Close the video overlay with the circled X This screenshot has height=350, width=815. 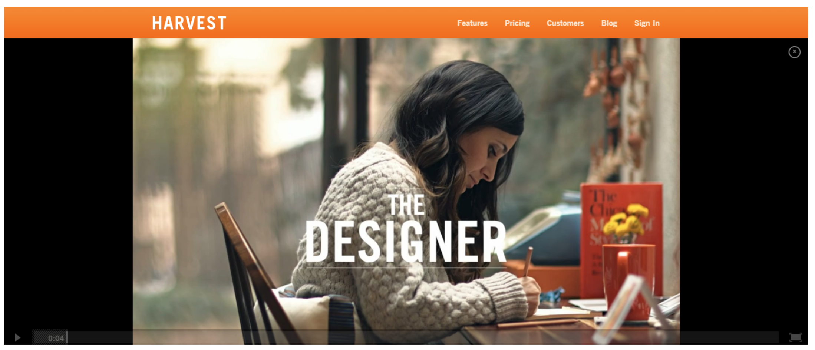coord(794,52)
